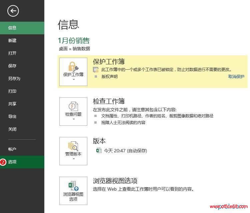Click the 保护工作簿 section heading
The image size is (250, 213).
(x=109, y=62)
